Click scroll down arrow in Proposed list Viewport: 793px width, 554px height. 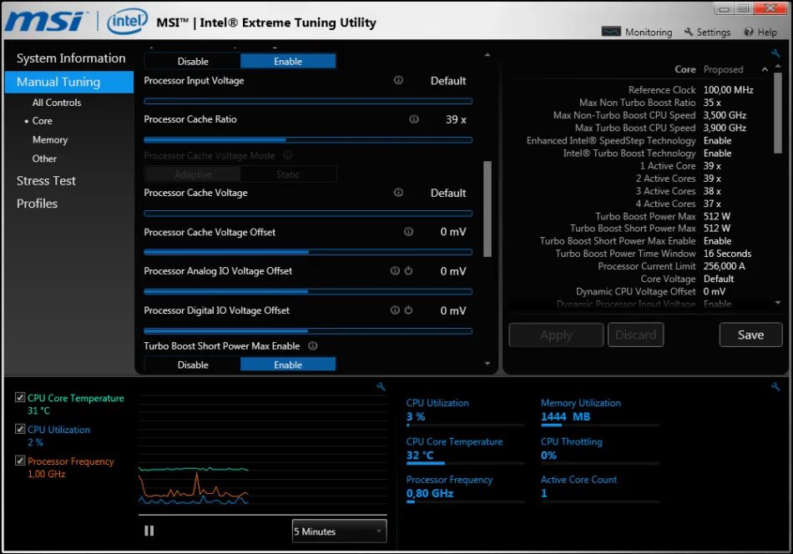(x=778, y=303)
